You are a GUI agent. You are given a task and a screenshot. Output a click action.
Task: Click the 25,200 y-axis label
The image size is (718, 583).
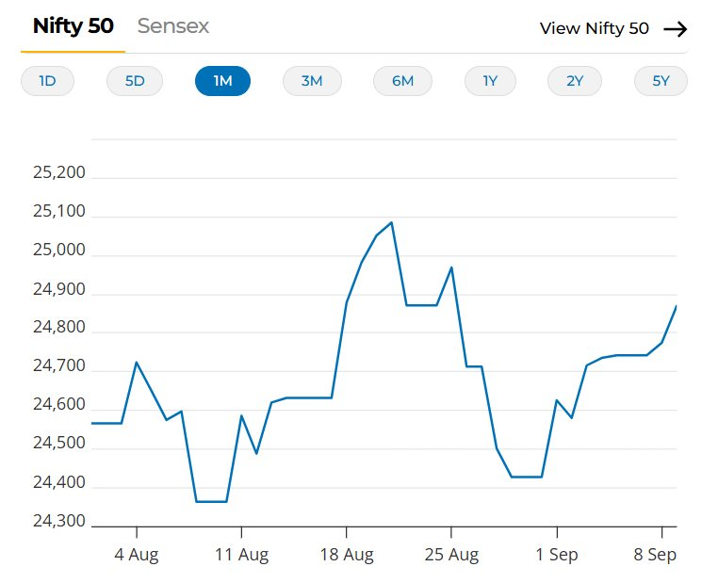[x=58, y=173]
